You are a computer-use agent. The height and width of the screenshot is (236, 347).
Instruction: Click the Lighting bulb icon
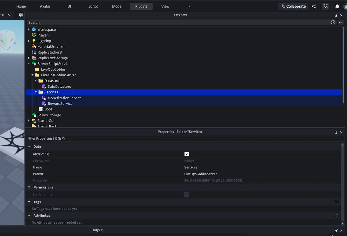34,41
